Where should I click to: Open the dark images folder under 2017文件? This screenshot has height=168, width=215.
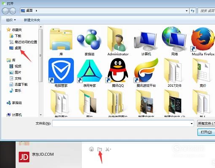click(x=173, y=102)
